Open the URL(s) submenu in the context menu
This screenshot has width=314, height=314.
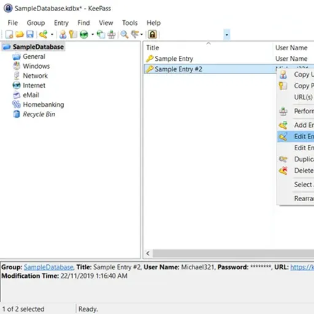[x=296, y=97]
